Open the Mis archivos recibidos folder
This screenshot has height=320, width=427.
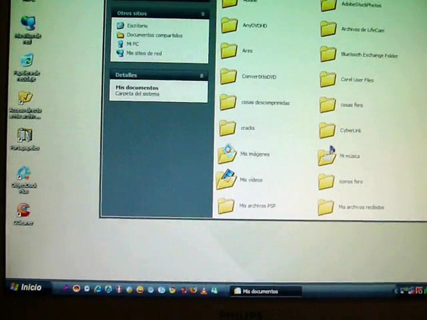[351, 208]
